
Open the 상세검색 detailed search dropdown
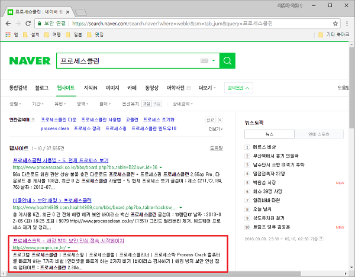click(x=183, y=104)
